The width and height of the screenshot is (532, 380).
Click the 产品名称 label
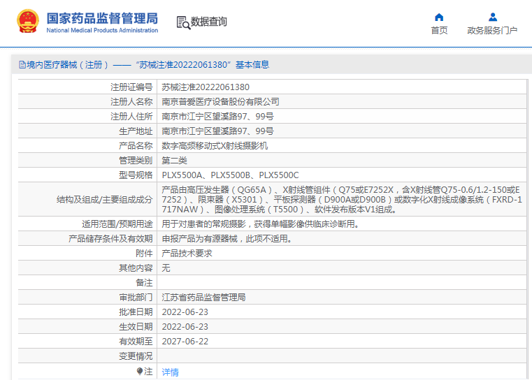tap(136, 146)
